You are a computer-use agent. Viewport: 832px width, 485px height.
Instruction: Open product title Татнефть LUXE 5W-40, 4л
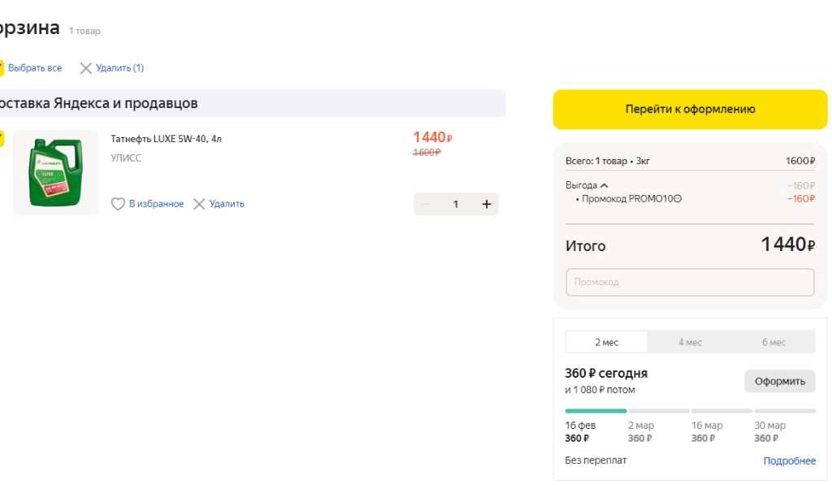[166, 139]
